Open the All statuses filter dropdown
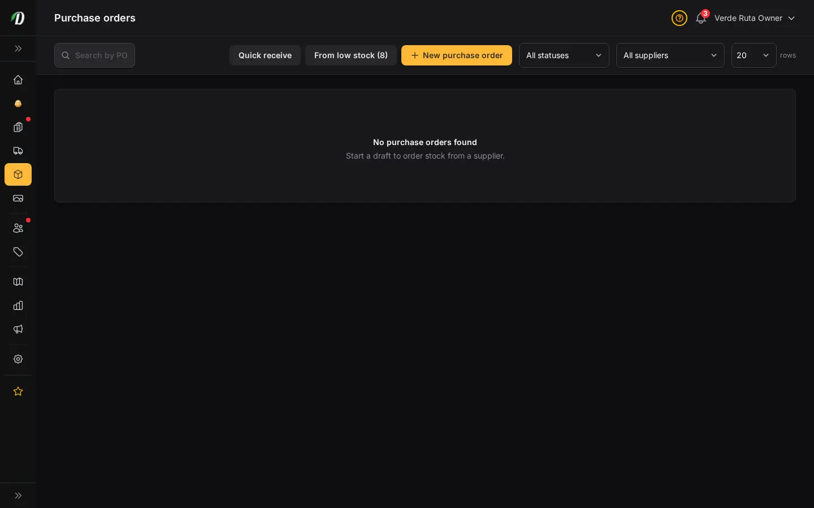Image resolution: width=814 pixels, height=508 pixels. (x=564, y=55)
